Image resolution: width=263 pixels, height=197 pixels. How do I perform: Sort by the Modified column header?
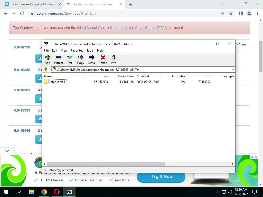pos(148,76)
